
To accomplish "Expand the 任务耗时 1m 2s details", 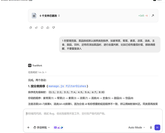I will (37, 72).
